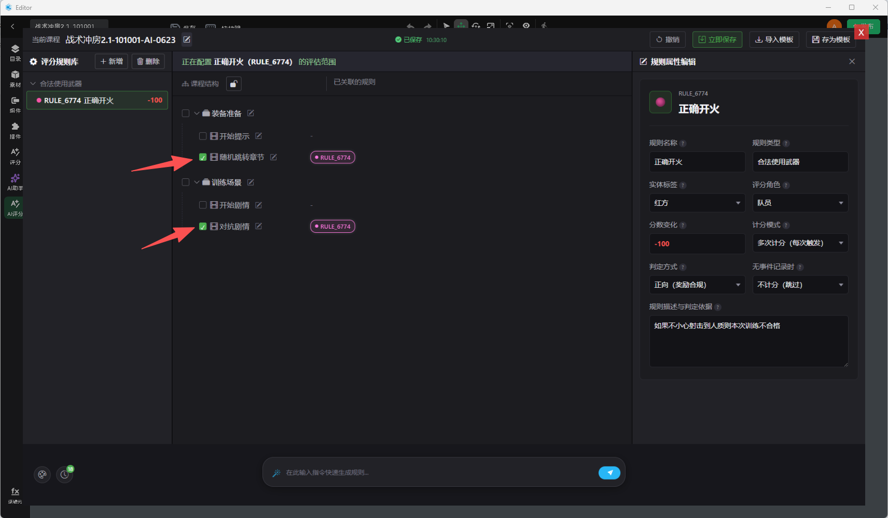Click the 导入模板 button

click(x=774, y=39)
